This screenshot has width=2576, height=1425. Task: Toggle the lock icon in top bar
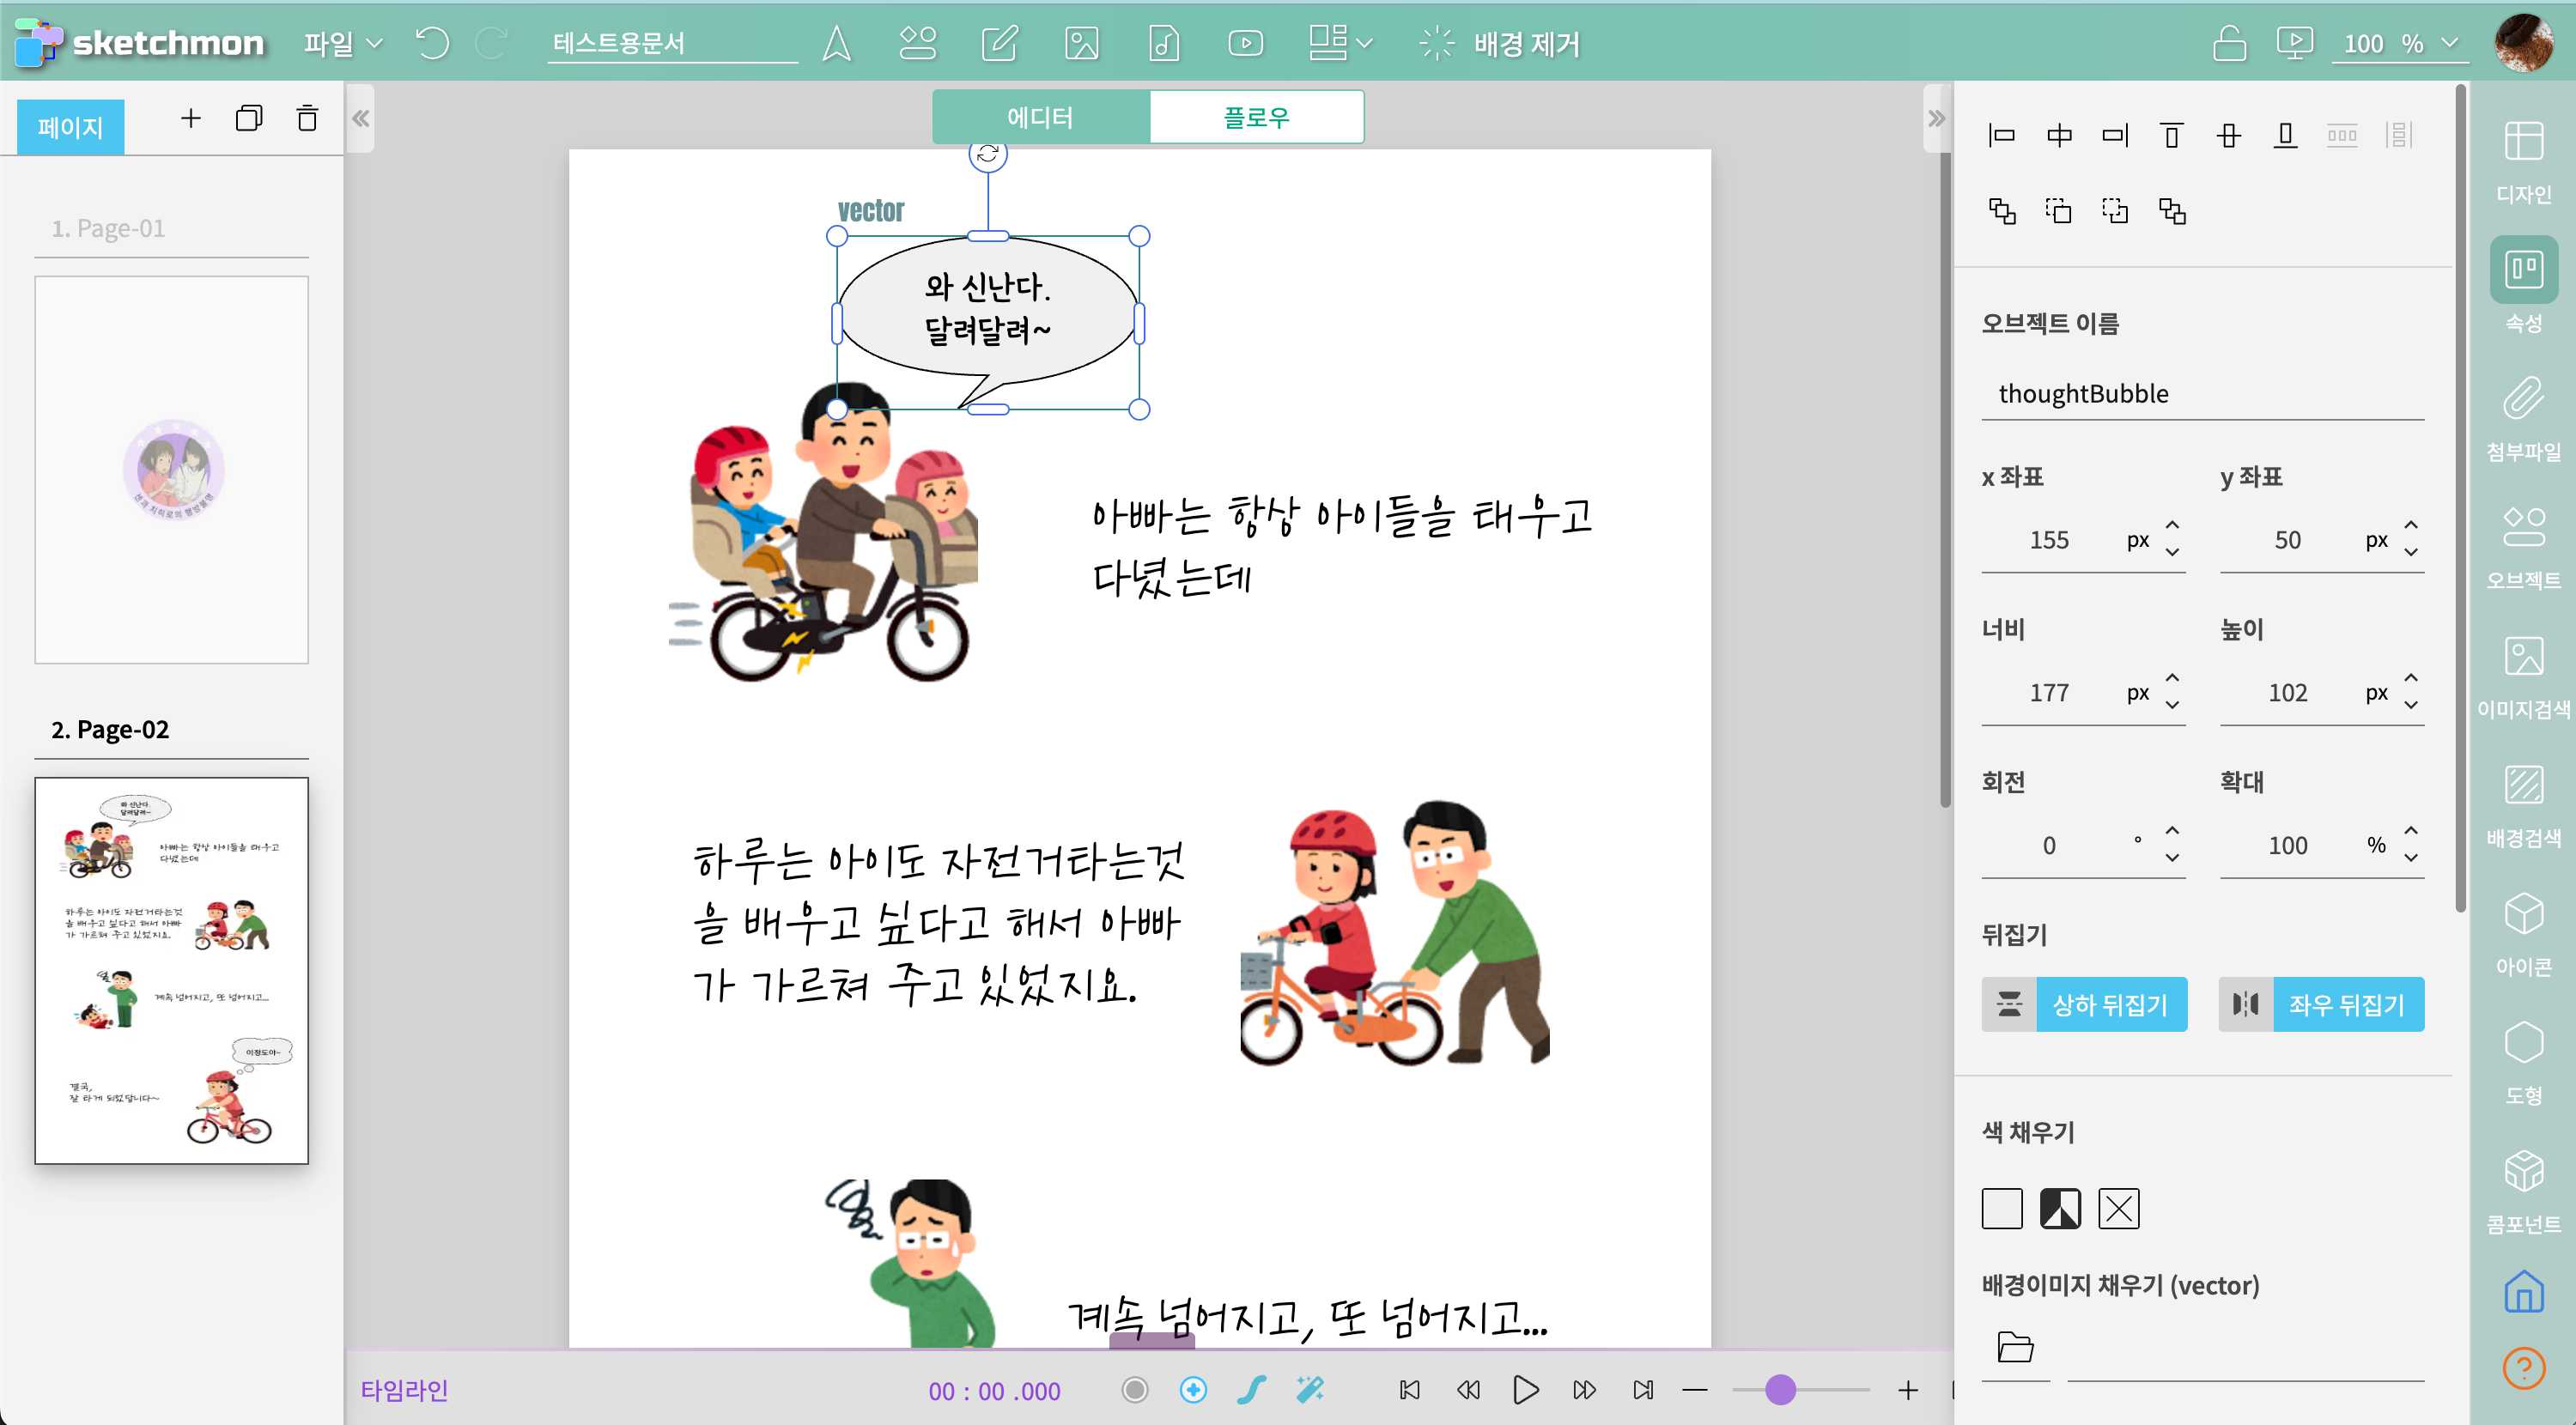click(2228, 43)
